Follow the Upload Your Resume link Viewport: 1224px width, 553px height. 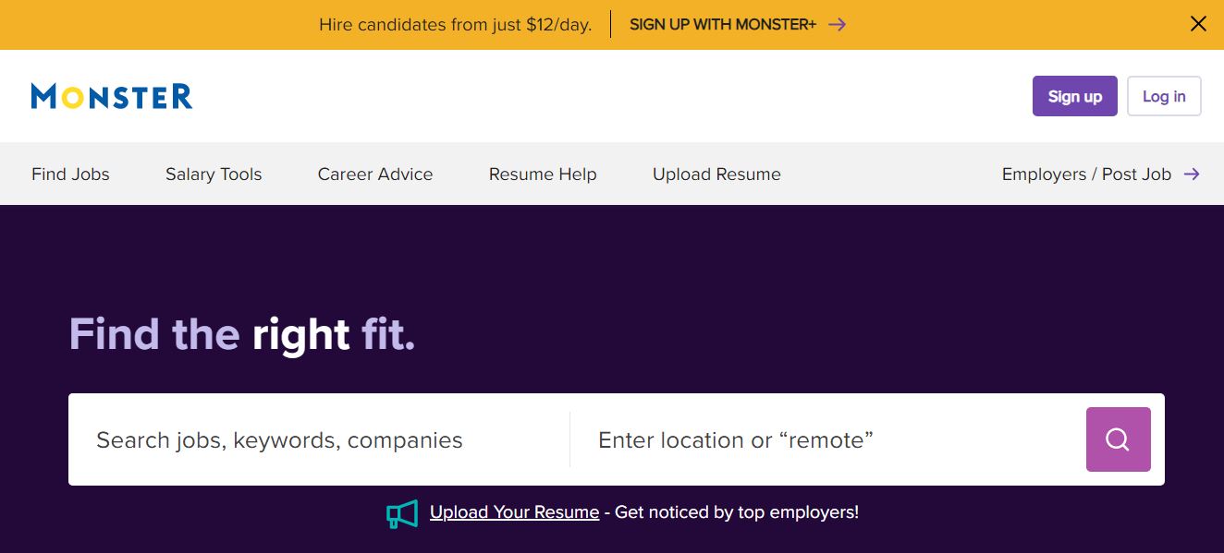(x=514, y=511)
